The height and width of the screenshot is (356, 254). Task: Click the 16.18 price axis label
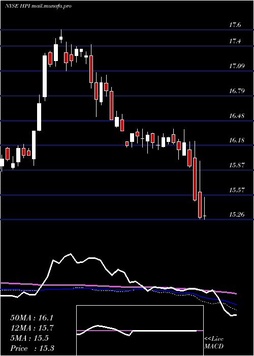click(x=237, y=140)
